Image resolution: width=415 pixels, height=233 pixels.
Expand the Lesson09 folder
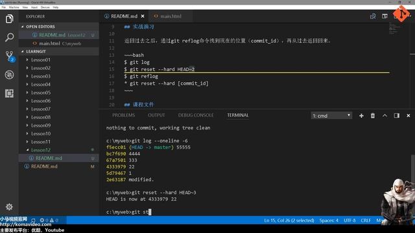tap(59, 126)
